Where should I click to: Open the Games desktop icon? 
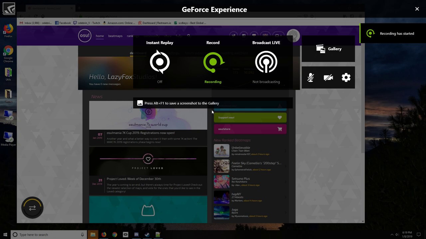pyautogui.click(x=8, y=96)
